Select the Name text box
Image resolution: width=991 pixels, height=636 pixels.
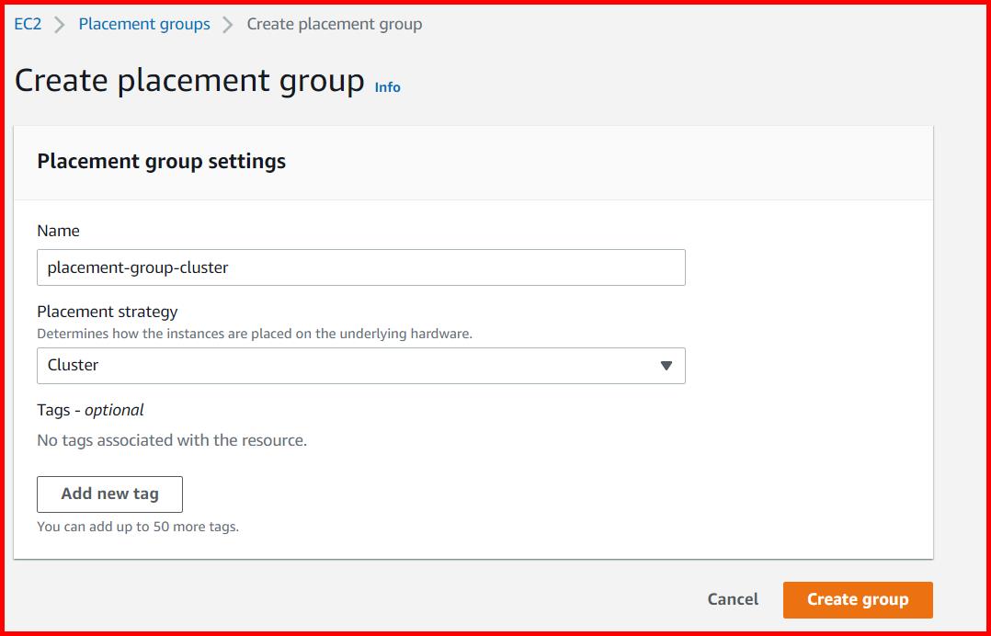click(x=361, y=267)
